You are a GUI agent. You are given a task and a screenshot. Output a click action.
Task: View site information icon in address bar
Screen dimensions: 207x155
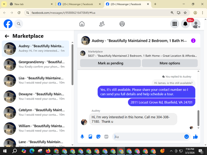coord(28,13)
